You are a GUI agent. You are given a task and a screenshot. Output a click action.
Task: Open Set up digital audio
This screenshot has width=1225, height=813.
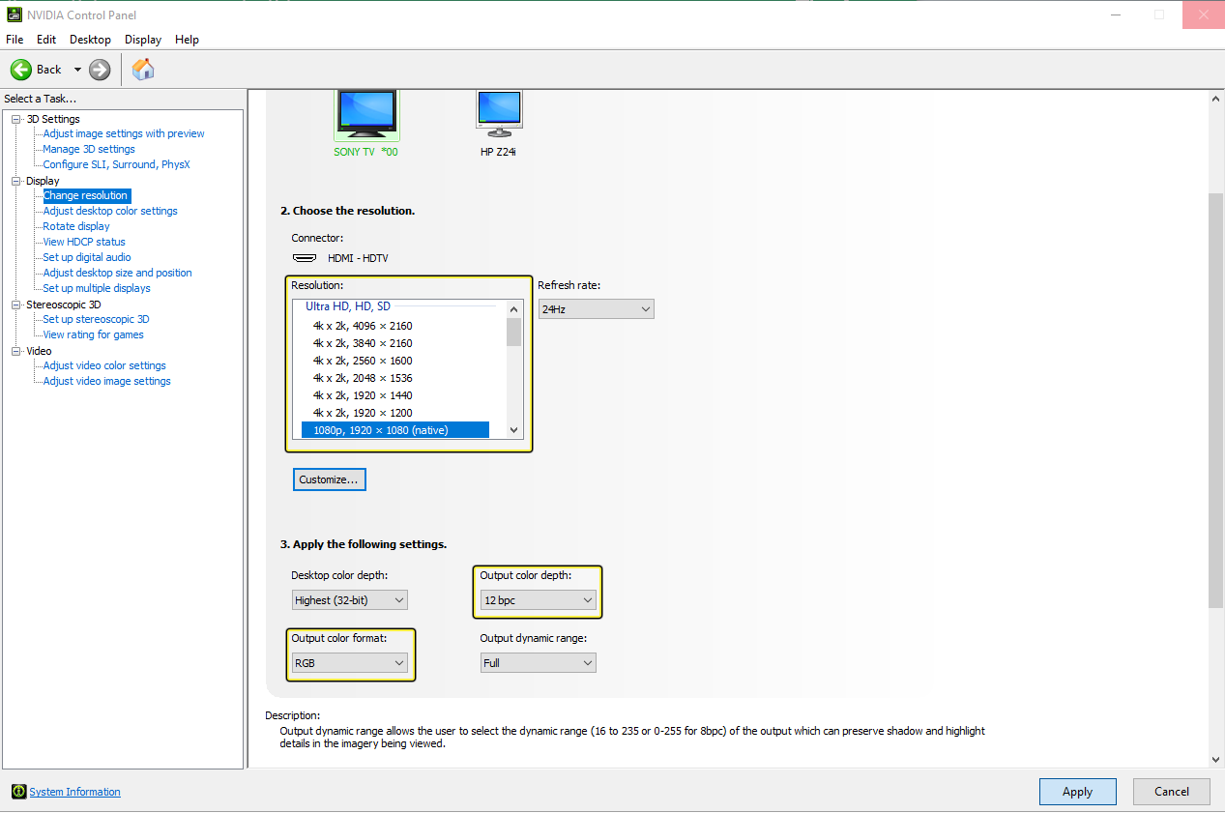87,257
